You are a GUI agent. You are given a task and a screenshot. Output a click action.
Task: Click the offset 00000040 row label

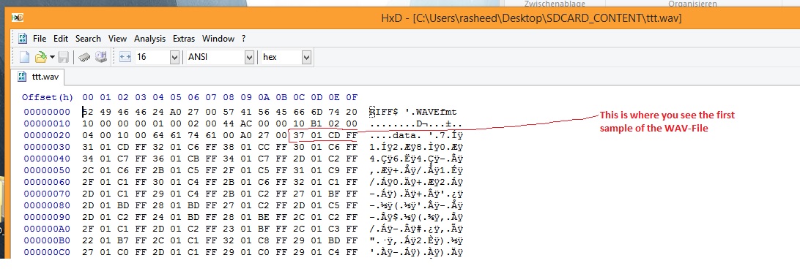pyautogui.click(x=47, y=159)
